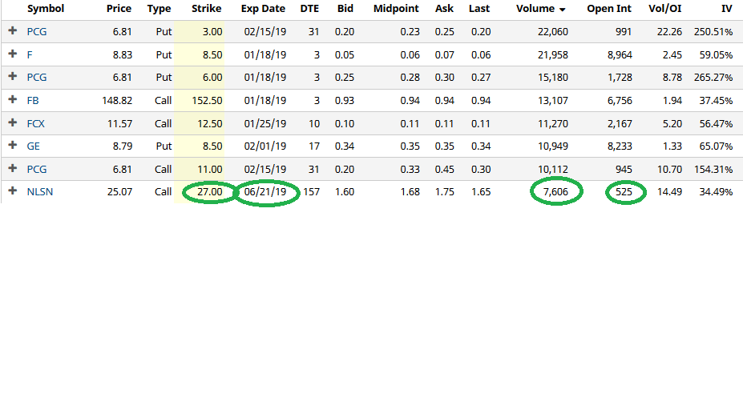
Task: Expand the FCX 12.50 call row
Action: click(x=13, y=123)
